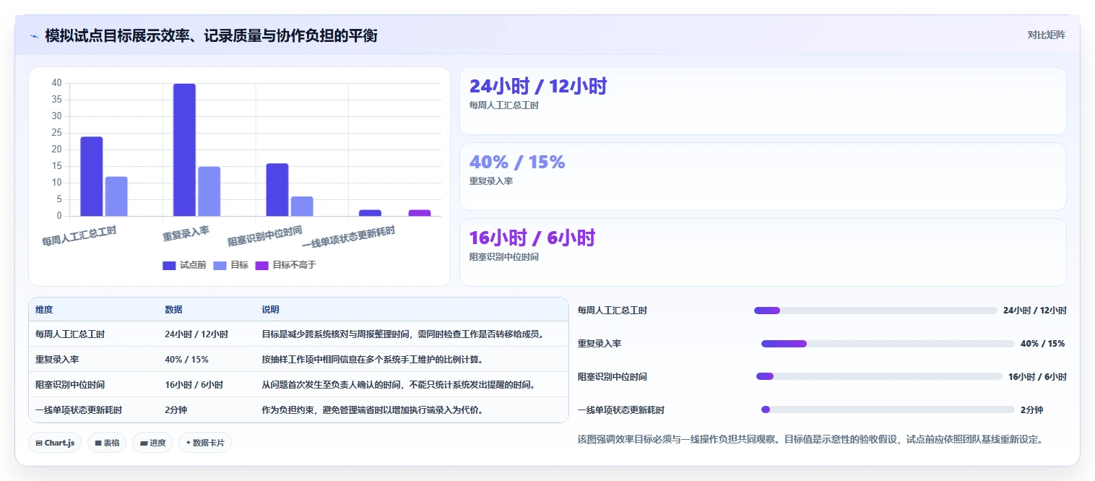Click the 2分钟 table cell
1095x481 pixels.
(x=176, y=410)
